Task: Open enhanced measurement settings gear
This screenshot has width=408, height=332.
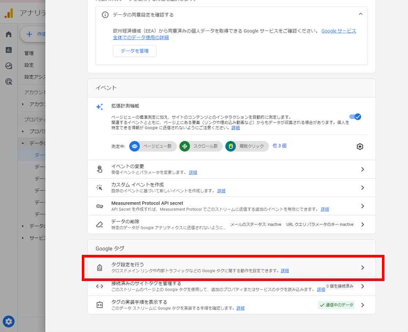Action: (x=360, y=146)
